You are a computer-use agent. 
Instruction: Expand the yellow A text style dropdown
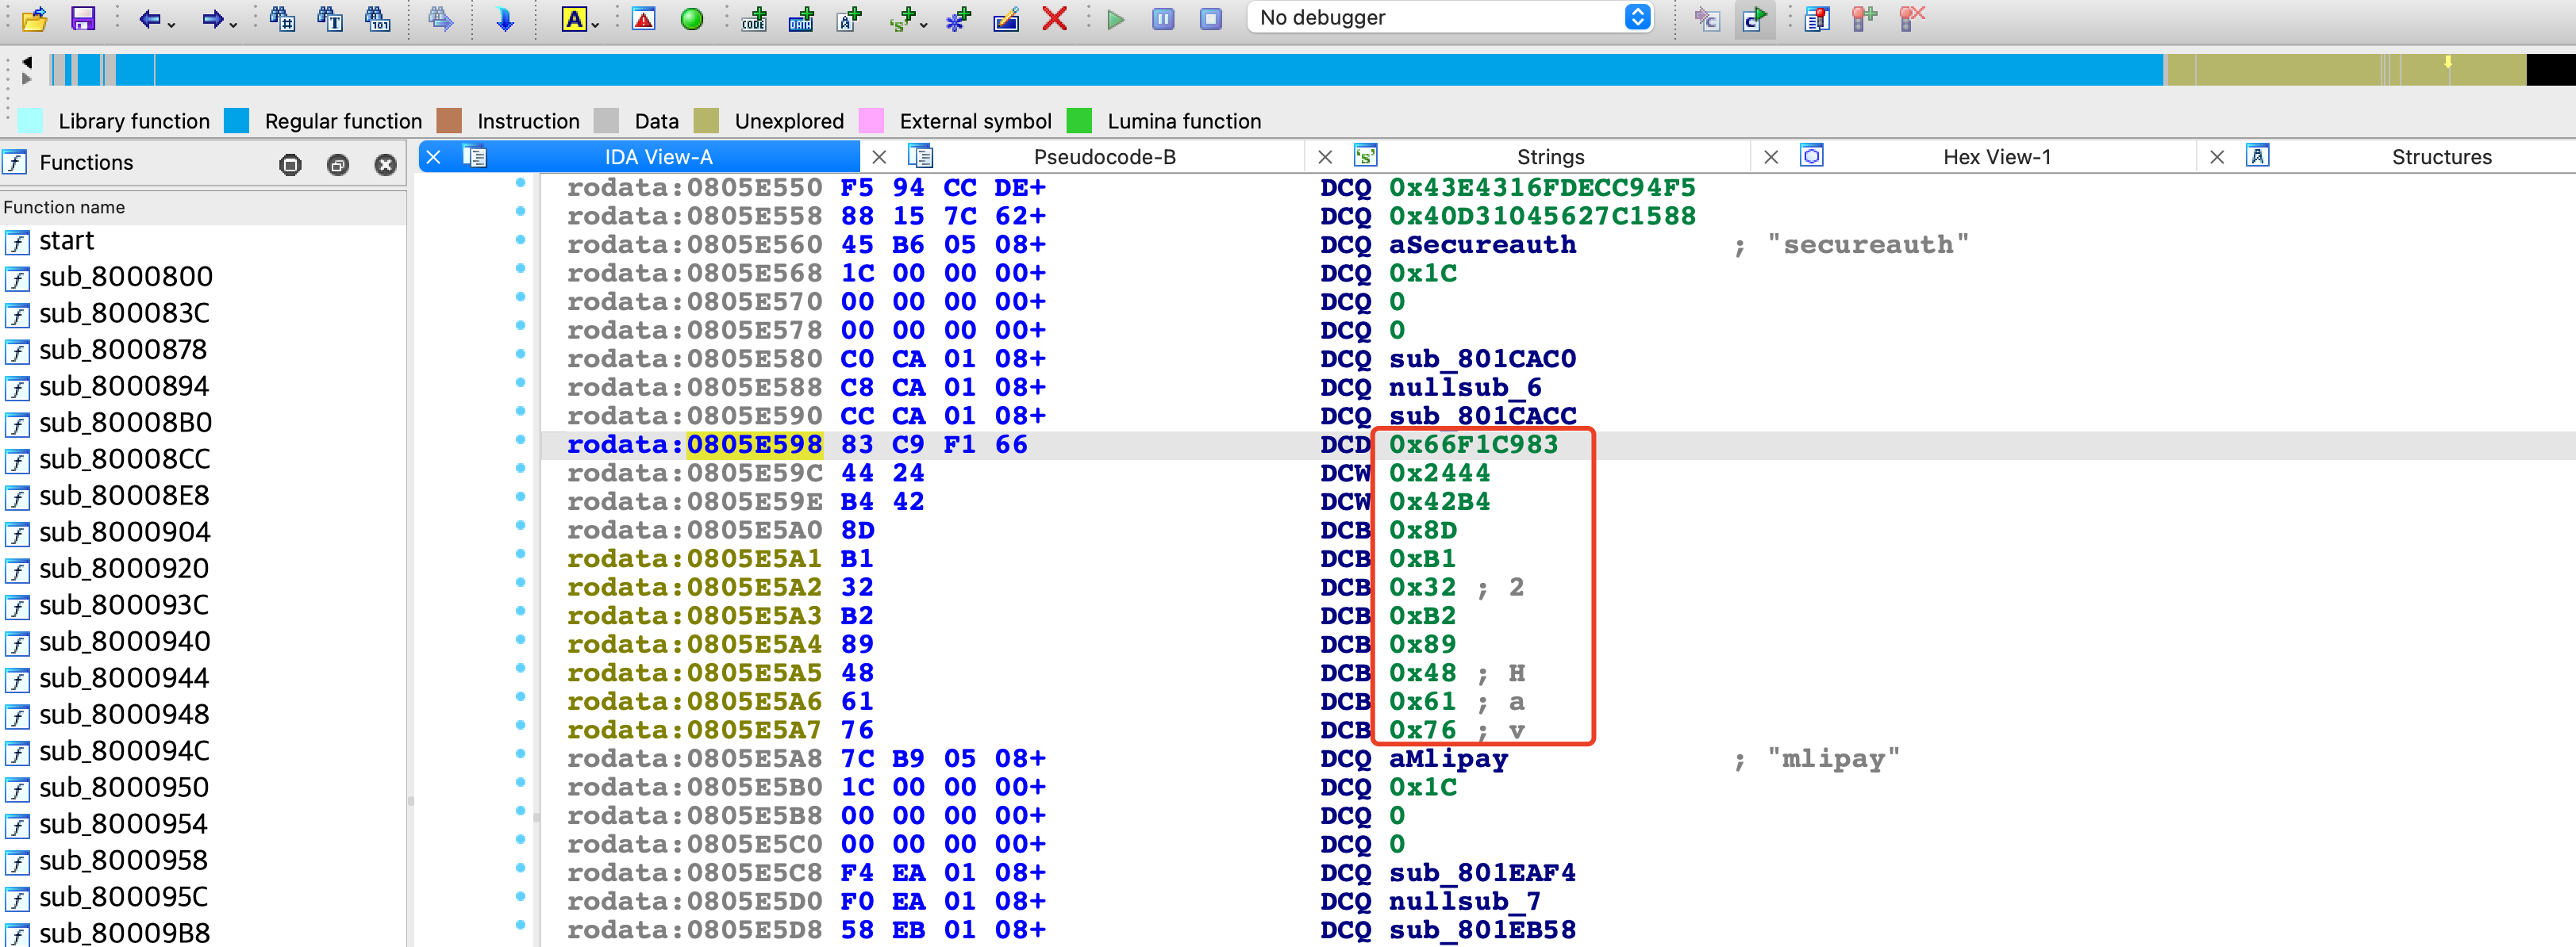click(595, 24)
